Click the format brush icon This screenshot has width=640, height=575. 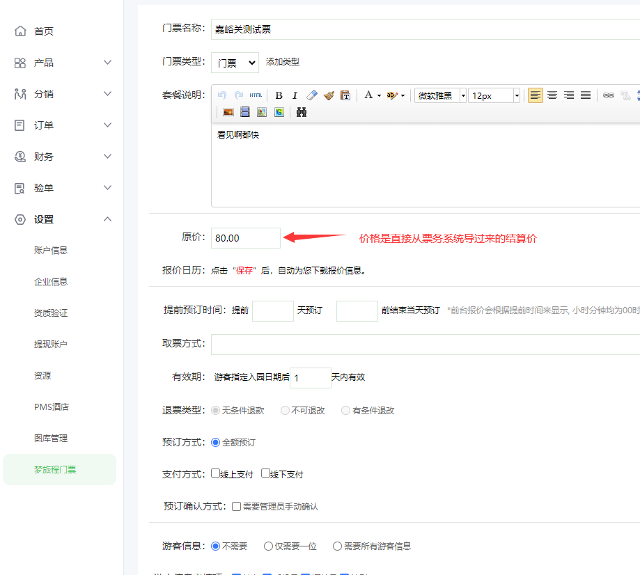[329, 95]
